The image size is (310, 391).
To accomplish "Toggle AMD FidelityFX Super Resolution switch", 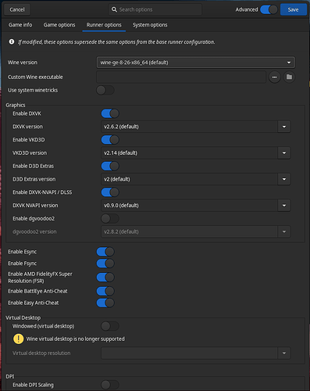I will tap(105, 278).
